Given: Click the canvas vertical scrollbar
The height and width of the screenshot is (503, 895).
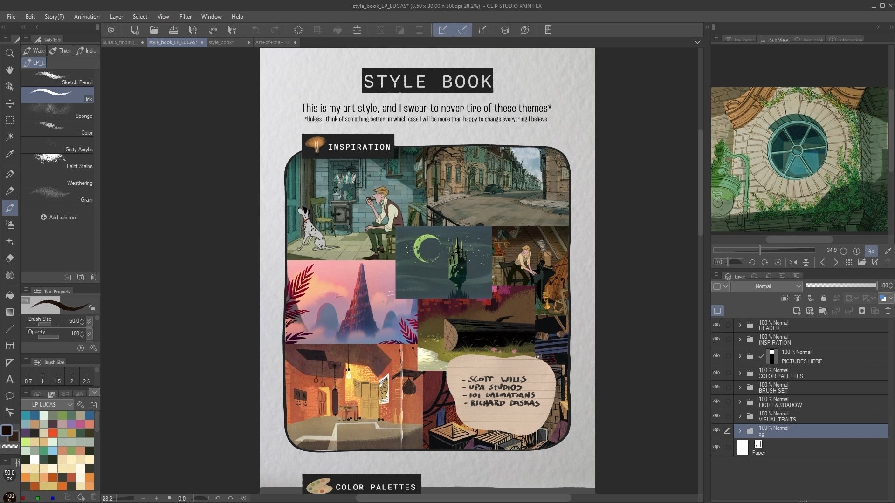Looking at the screenshot, I should tap(700, 182).
